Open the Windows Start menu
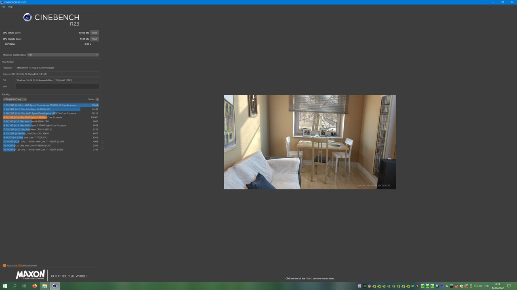Screen dimensions: 517x290 click(x=5, y=286)
